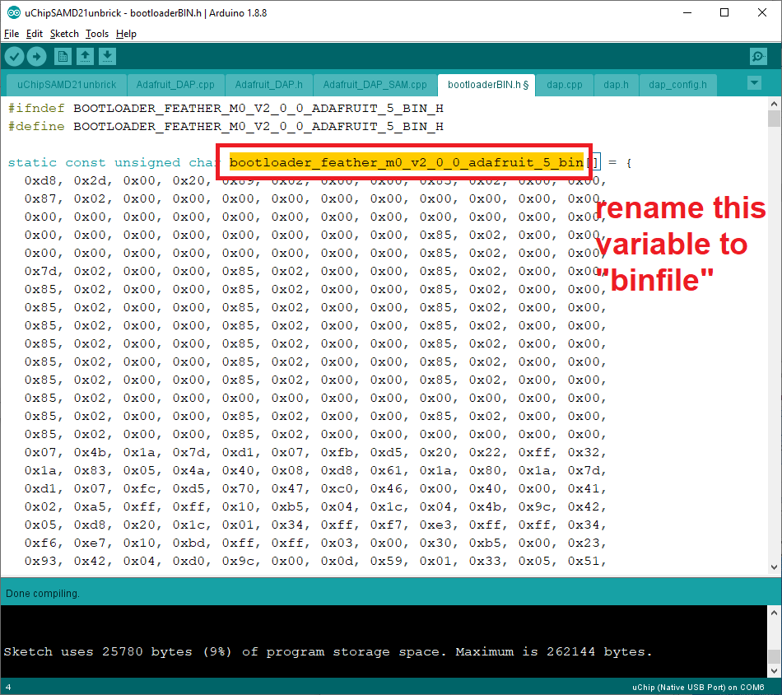Image resolution: width=782 pixels, height=695 pixels.
Task: Click the highlighted bootloader_feather_m0_v2_0_0_adafruit_5_bin variable name
Action: tap(406, 163)
